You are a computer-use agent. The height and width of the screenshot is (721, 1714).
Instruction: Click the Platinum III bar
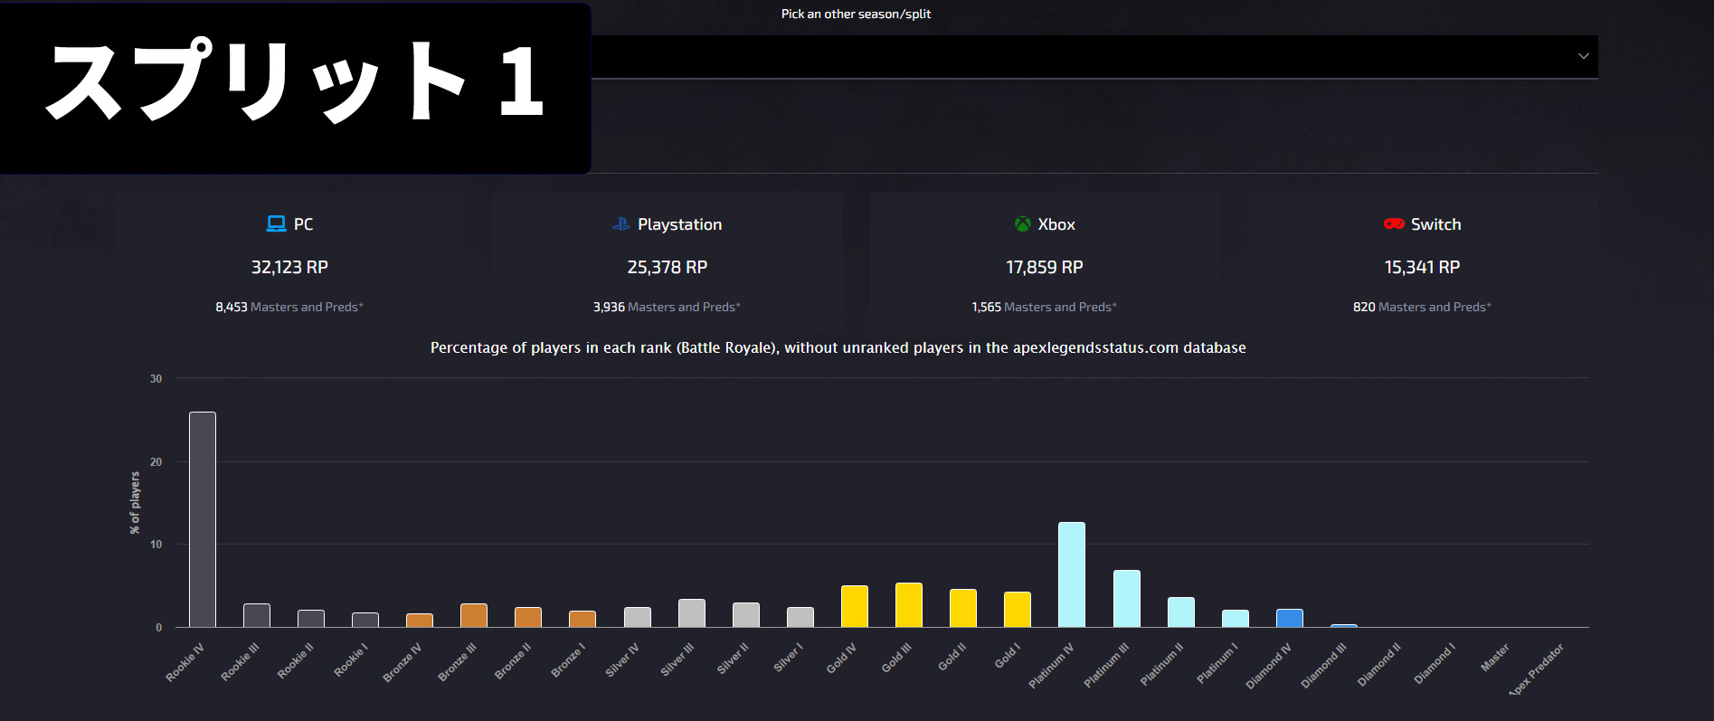point(1127,599)
